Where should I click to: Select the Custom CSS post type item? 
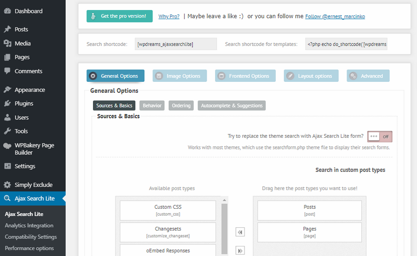tap(168, 211)
